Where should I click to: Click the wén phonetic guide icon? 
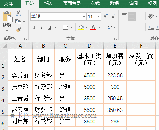coord(109,27)
